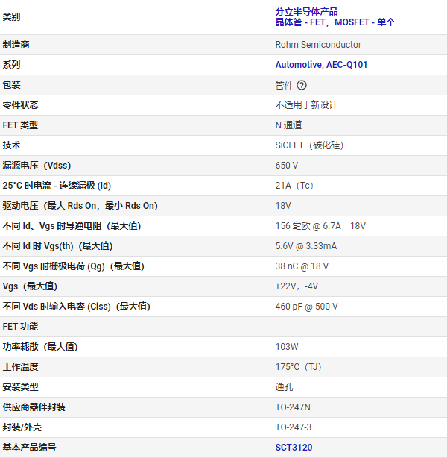Select the 650 V drain-source voltage value
The height and width of the screenshot is (458, 447).
(287, 166)
